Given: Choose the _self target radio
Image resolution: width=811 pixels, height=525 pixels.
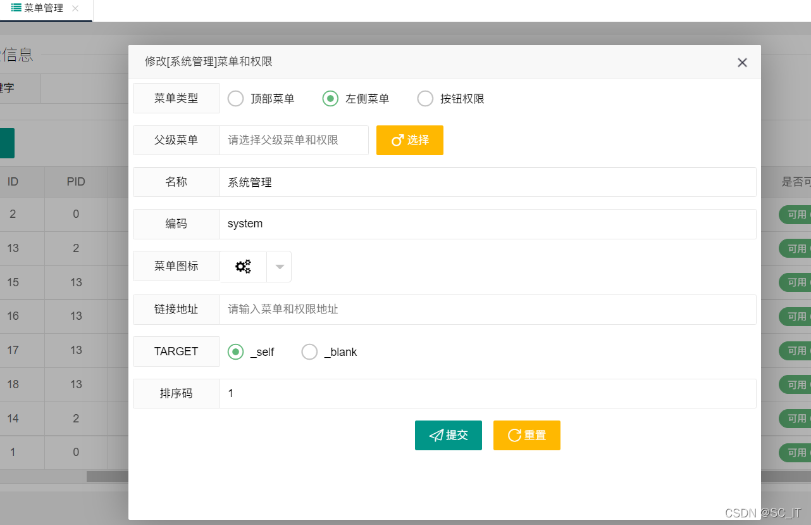Looking at the screenshot, I should [251, 352].
